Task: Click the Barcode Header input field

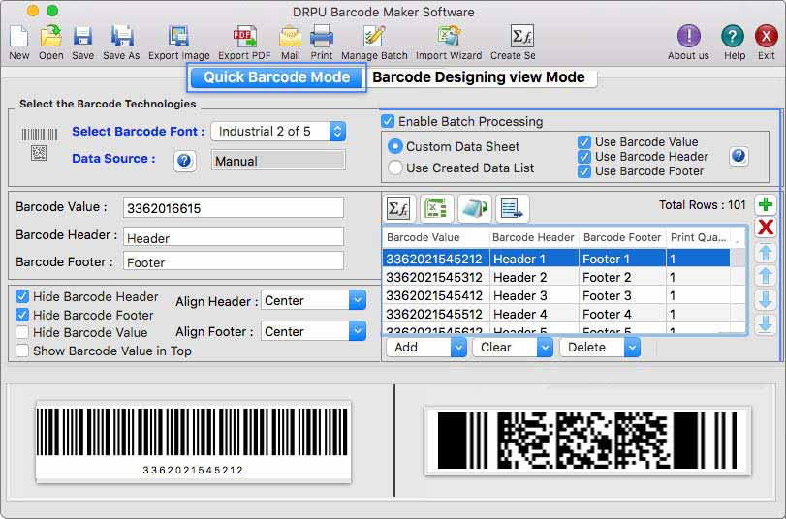Action: (234, 237)
